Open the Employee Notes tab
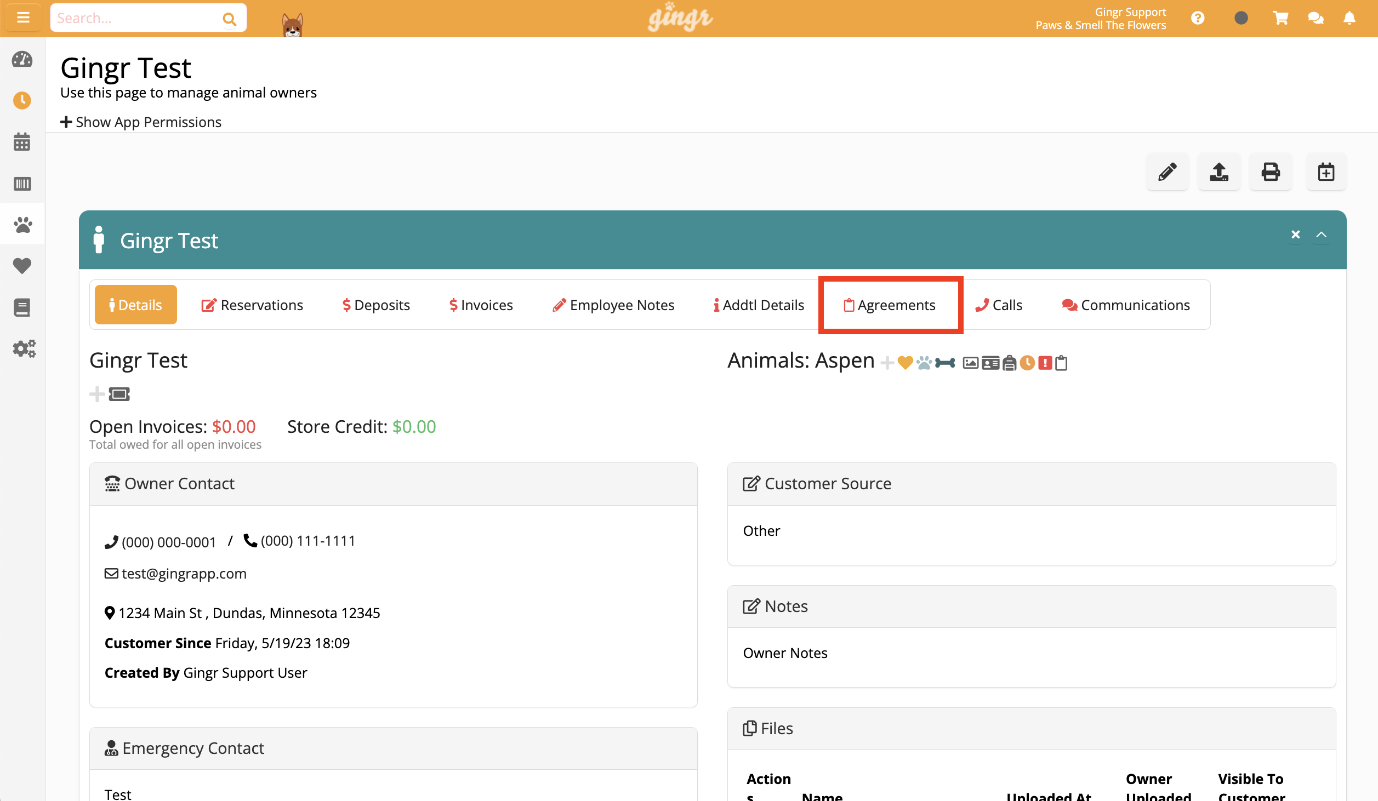The image size is (1378, 801). (x=613, y=305)
